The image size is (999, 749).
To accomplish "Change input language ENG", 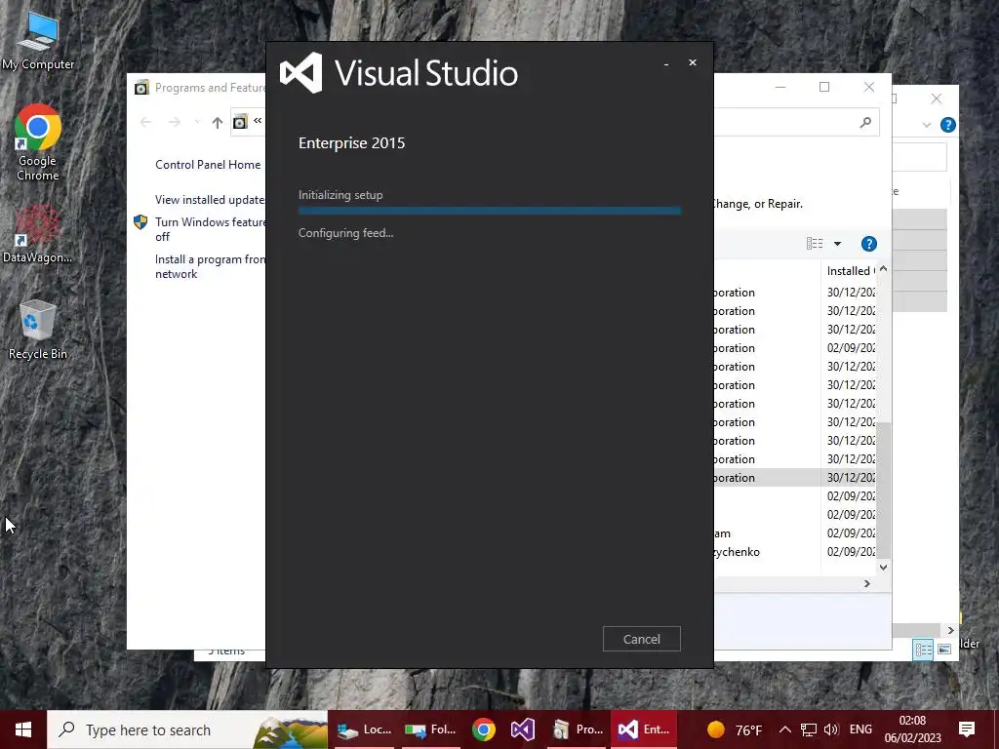I will 860,729.
